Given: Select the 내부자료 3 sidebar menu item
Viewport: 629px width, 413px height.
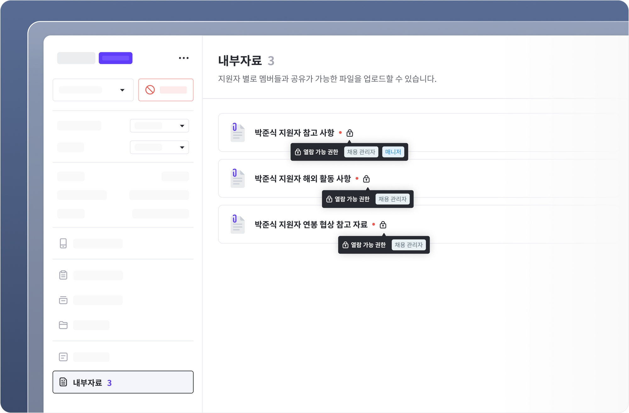Looking at the screenshot, I should (123, 382).
